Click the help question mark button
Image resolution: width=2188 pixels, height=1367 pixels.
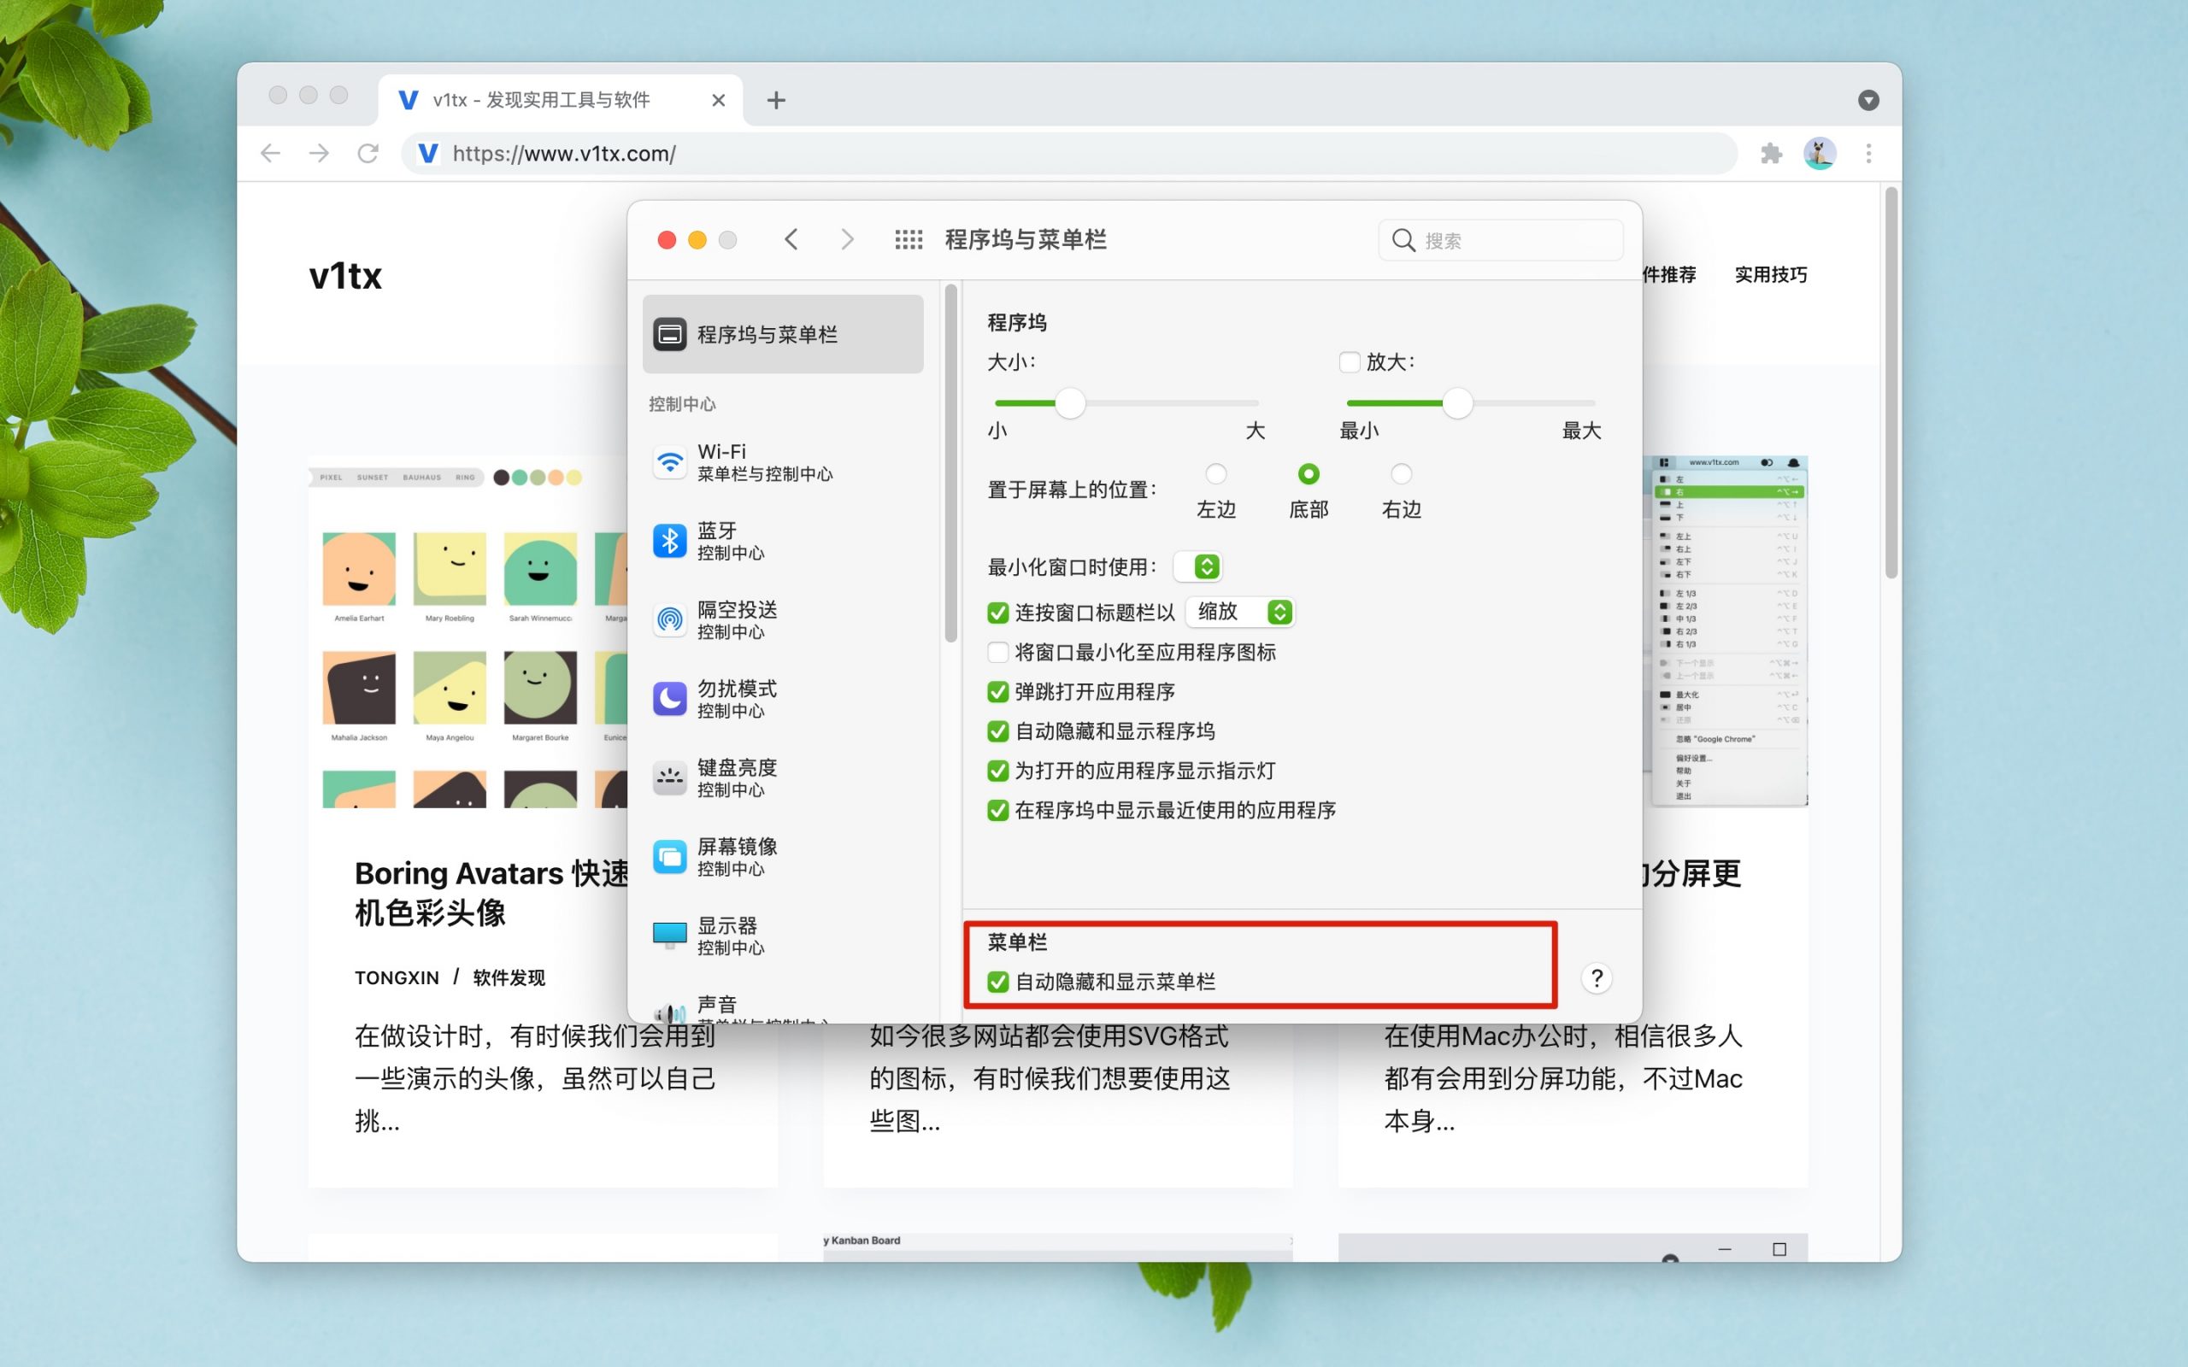1597,978
